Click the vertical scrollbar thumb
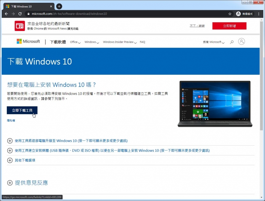Screen dimensions: 265x201 click(262, 76)
